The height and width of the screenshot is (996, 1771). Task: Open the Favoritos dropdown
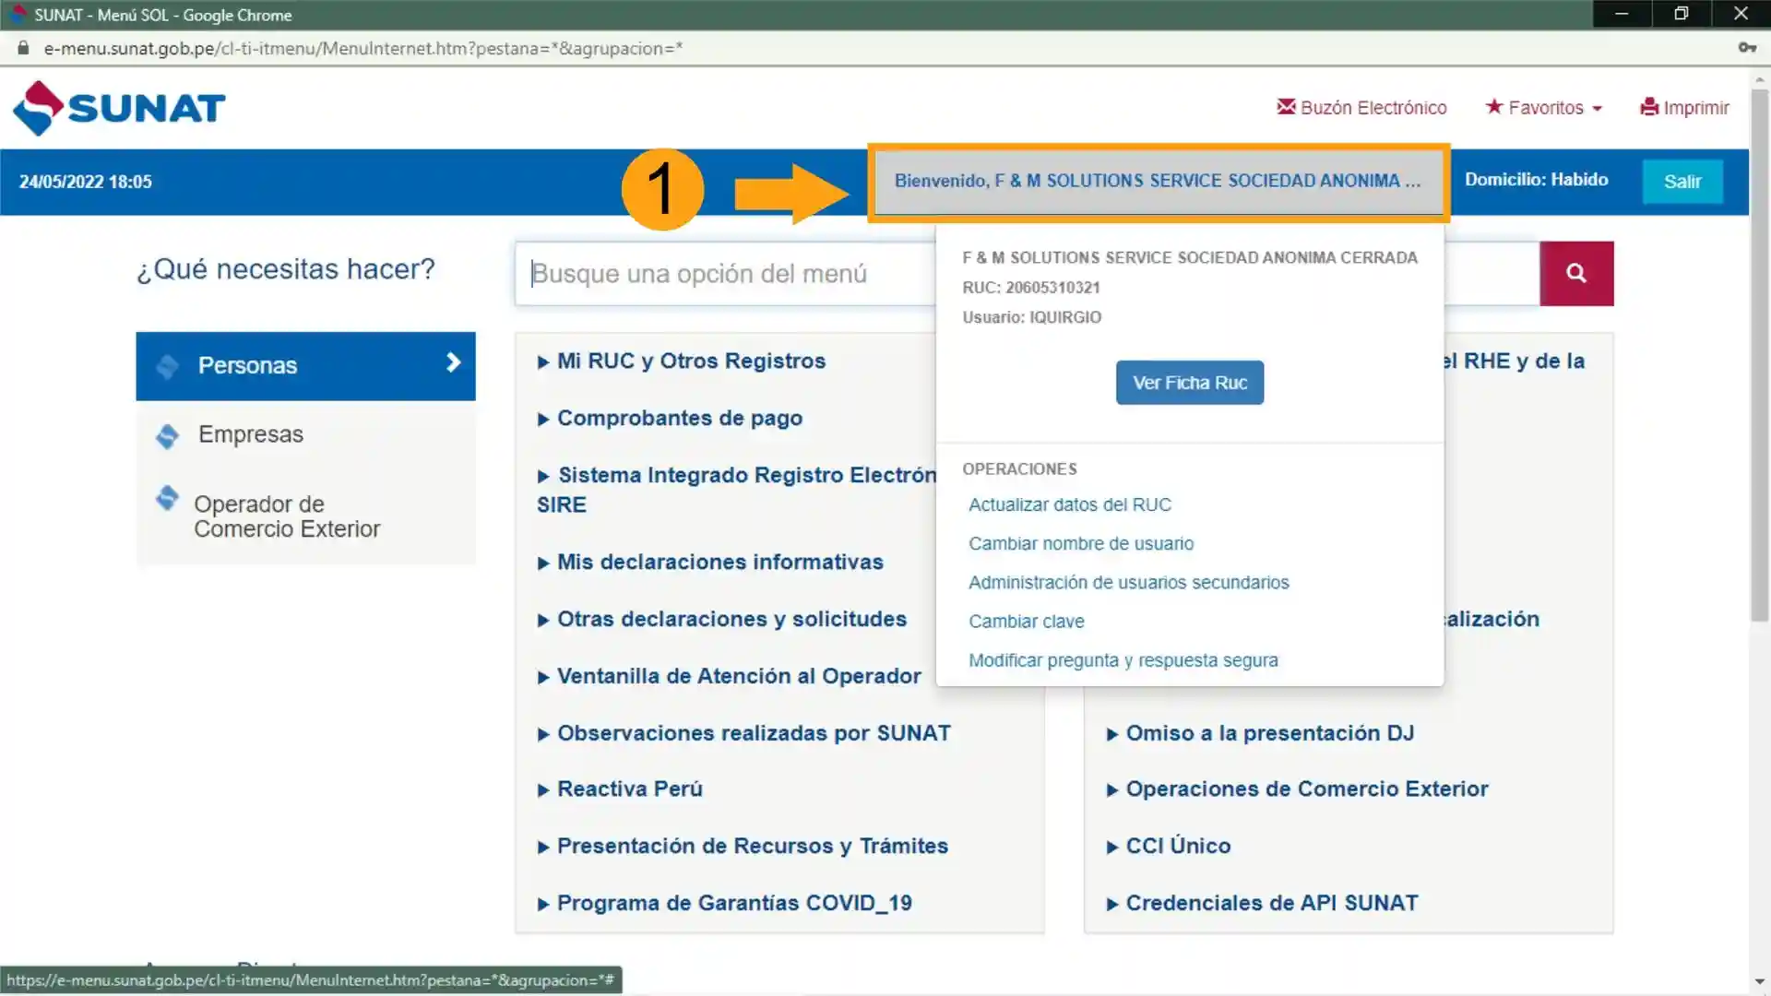(1544, 107)
